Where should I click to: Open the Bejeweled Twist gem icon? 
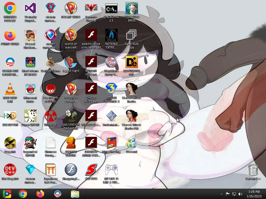click(51, 35)
